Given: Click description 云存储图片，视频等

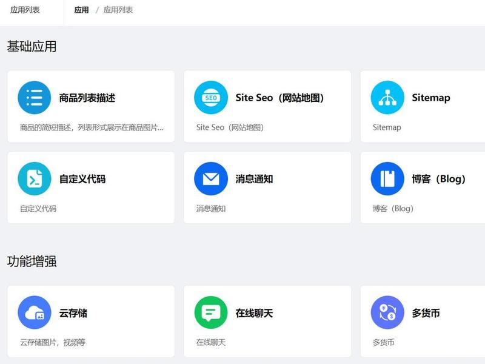Looking at the screenshot, I should tap(53, 343).
